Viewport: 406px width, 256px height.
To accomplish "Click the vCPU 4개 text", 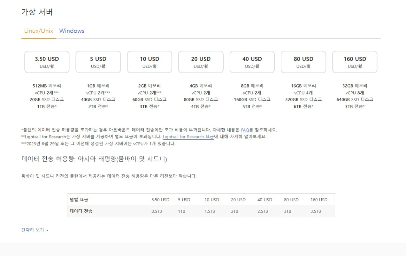I will click(x=304, y=93).
